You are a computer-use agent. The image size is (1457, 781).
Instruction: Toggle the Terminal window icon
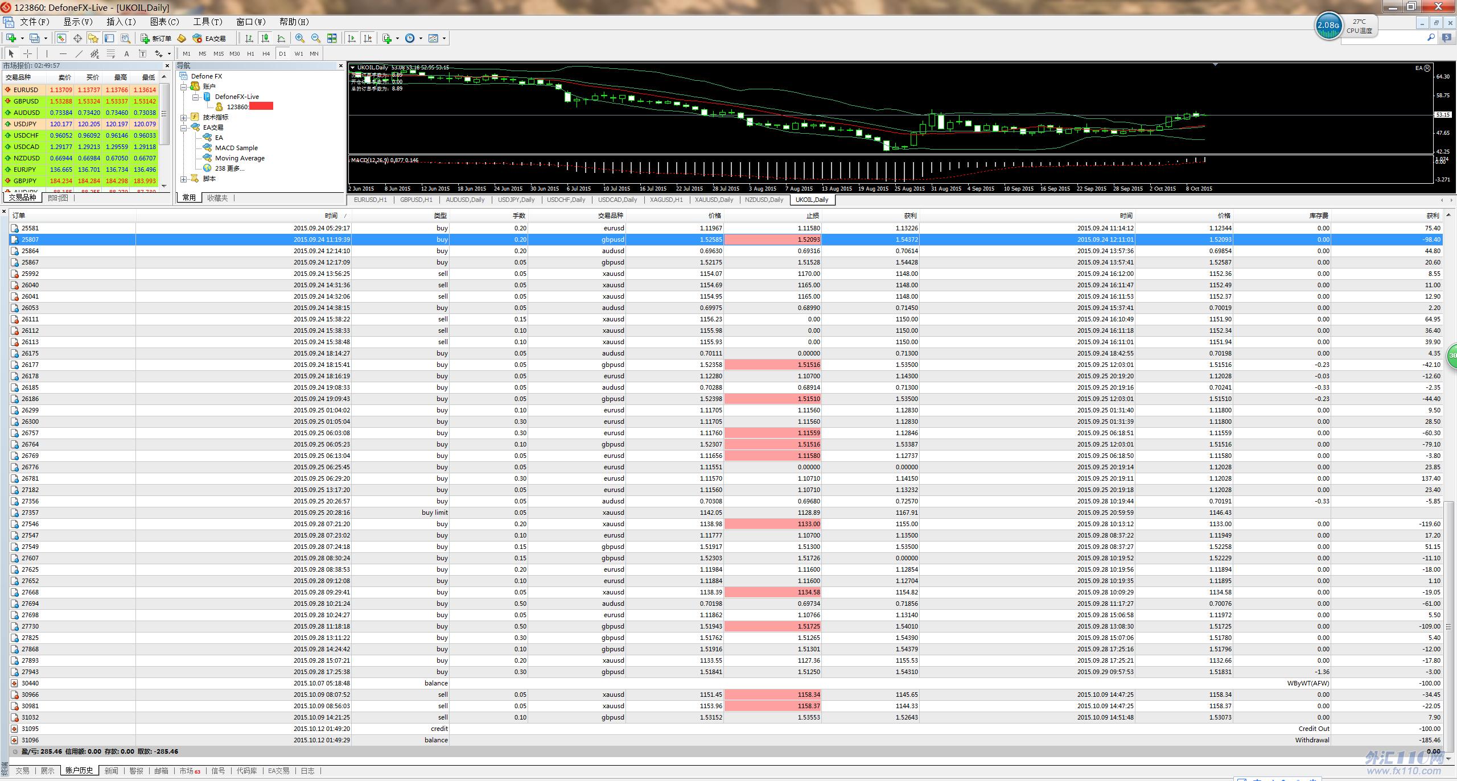pos(109,38)
